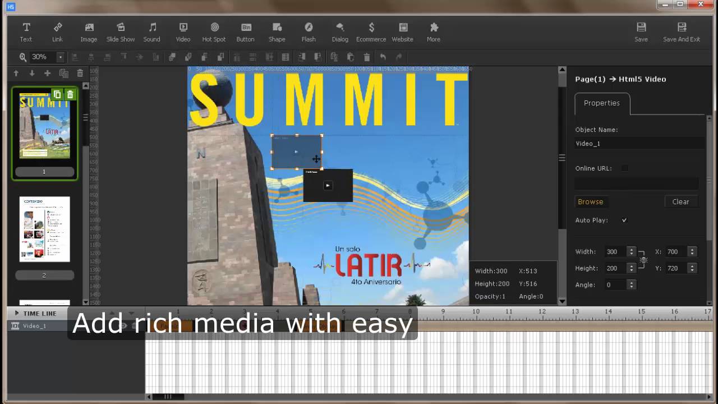Select the Link tool
Screen dimensions: 718x404
pos(57,32)
